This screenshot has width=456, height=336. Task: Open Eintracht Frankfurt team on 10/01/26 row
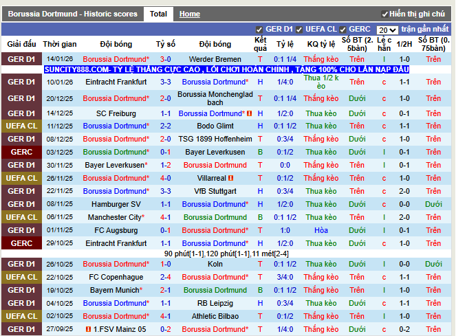116,82
